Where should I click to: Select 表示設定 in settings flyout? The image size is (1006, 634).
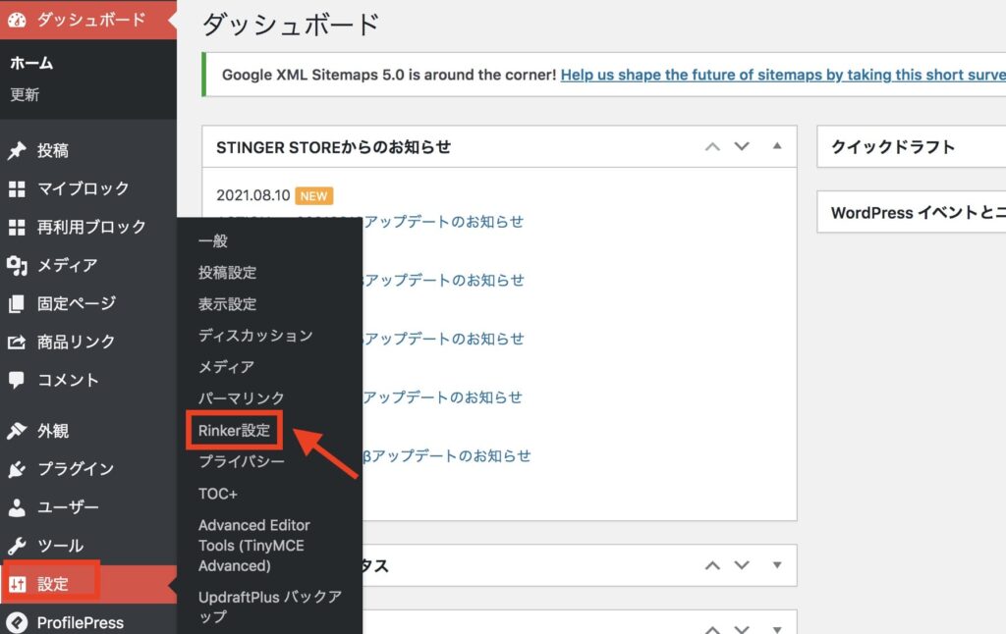(x=227, y=304)
